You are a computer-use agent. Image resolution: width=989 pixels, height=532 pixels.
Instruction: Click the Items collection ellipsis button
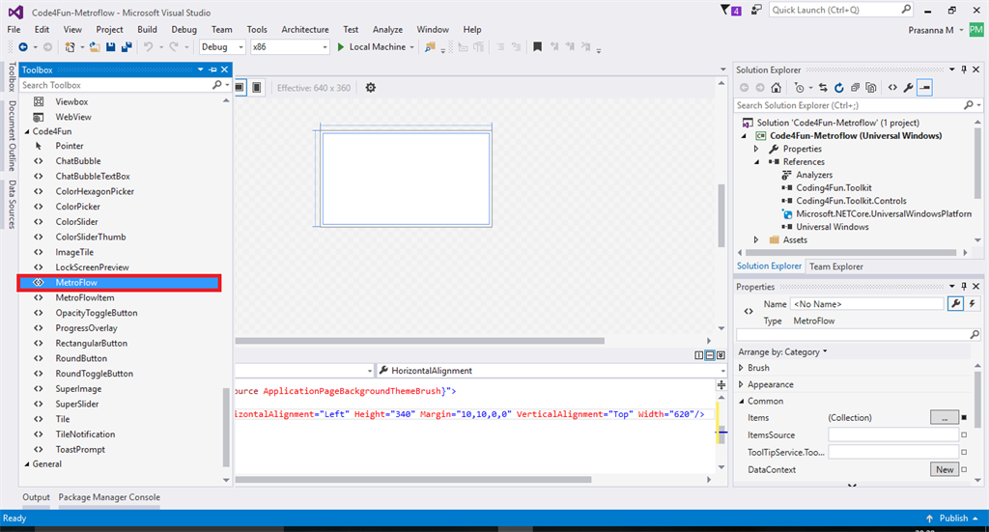[945, 418]
